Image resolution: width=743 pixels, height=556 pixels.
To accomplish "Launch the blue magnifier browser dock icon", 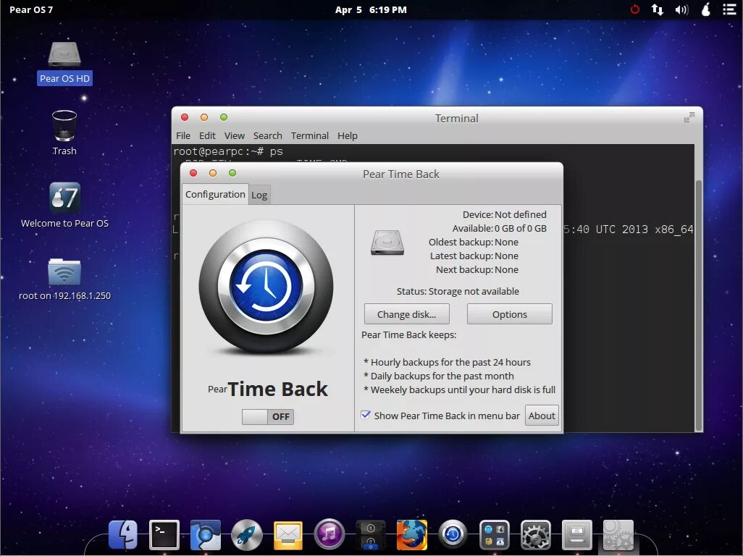I will tap(205, 535).
